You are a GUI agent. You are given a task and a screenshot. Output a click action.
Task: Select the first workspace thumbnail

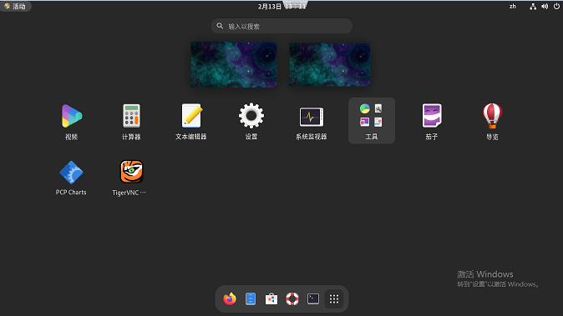234,64
